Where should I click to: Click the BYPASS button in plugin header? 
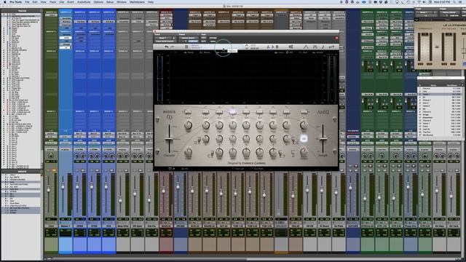coord(213,38)
